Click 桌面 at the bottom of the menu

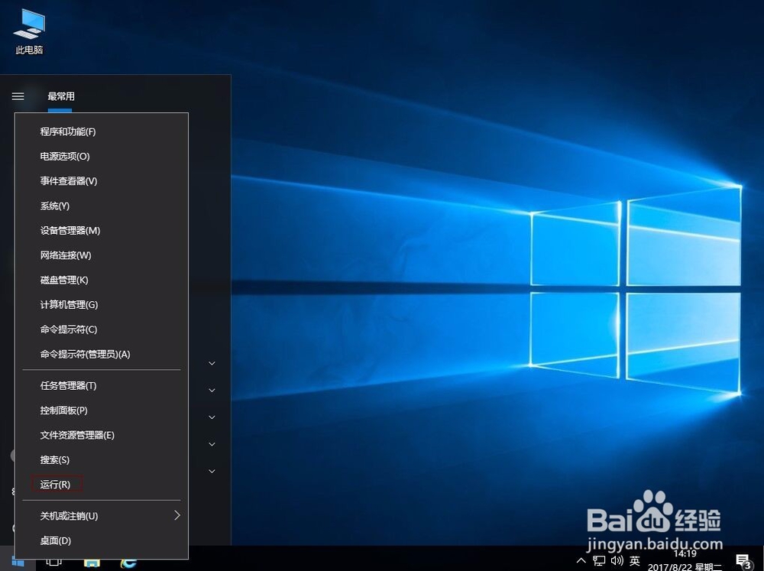pyautogui.click(x=54, y=540)
